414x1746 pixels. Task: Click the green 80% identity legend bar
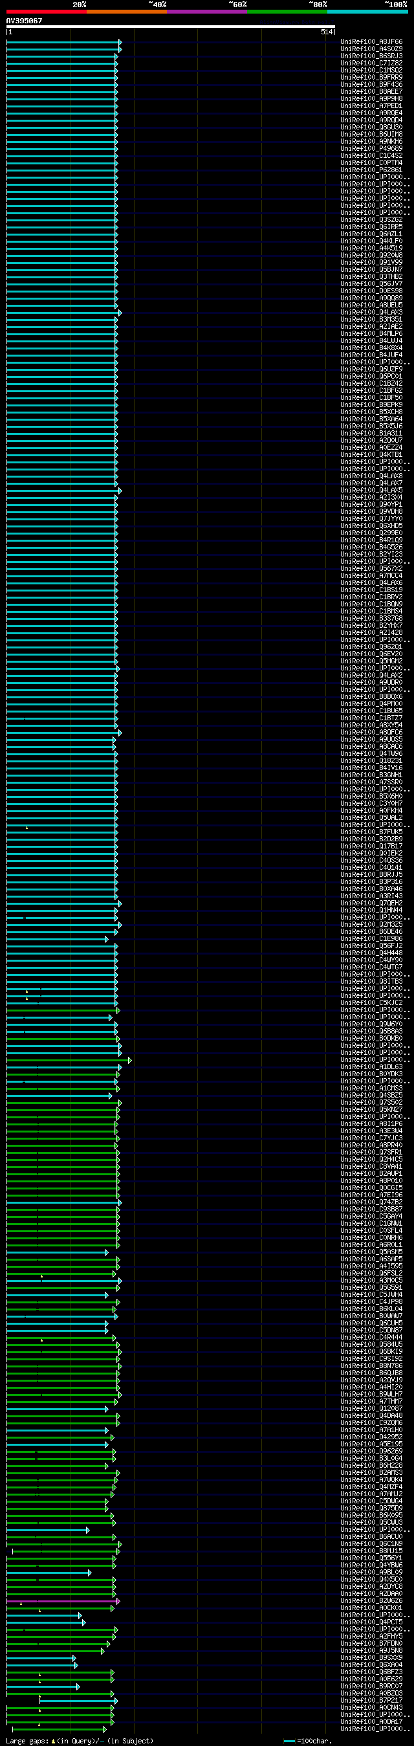287,12
